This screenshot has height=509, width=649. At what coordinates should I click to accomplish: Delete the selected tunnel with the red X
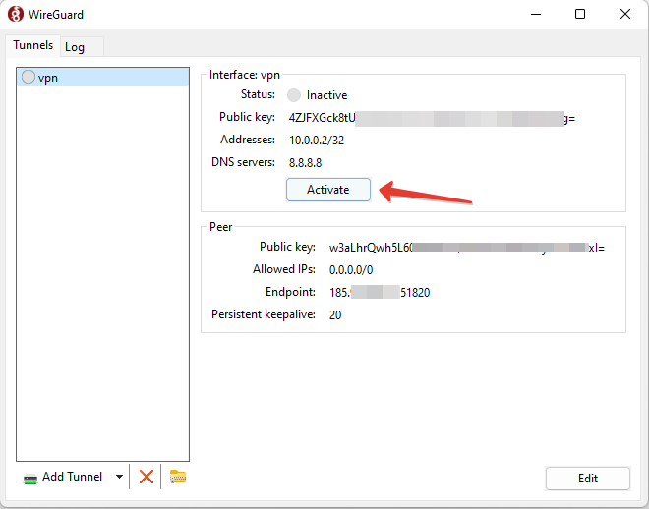[147, 477]
